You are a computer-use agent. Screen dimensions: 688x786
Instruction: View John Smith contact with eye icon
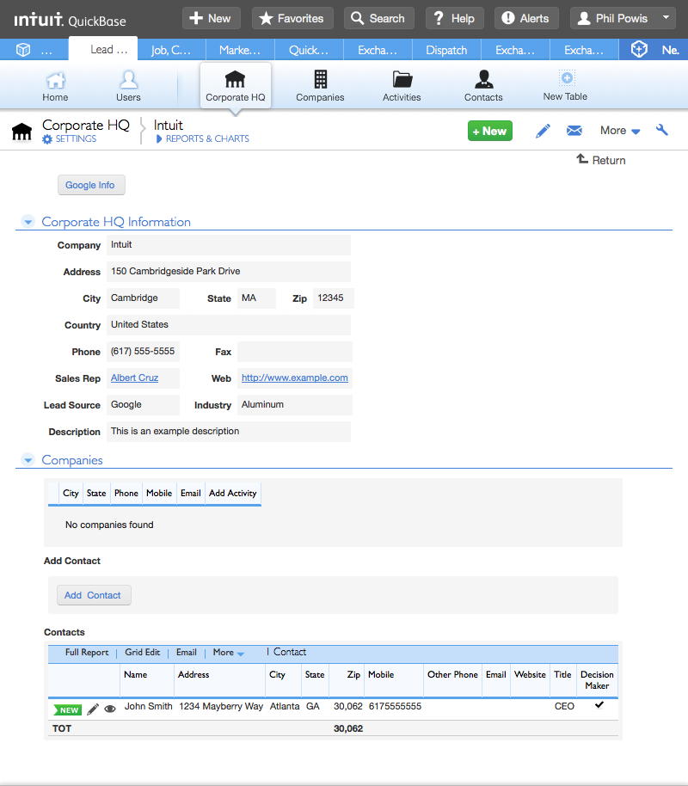tap(110, 709)
